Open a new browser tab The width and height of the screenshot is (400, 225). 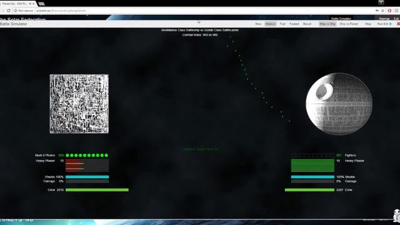click(41, 4)
